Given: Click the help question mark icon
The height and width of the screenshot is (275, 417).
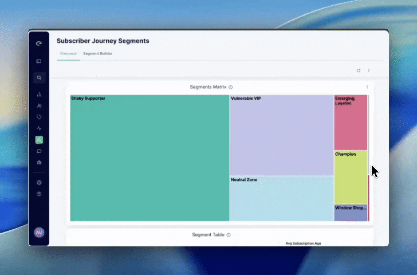Looking at the screenshot, I should pos(39,194).
